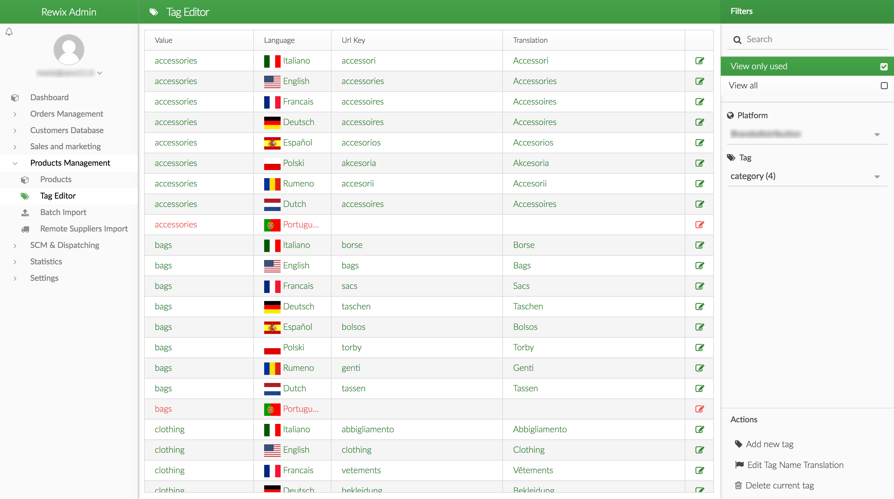Click the edit icon for clothing English row

click(x=699, y=449)
